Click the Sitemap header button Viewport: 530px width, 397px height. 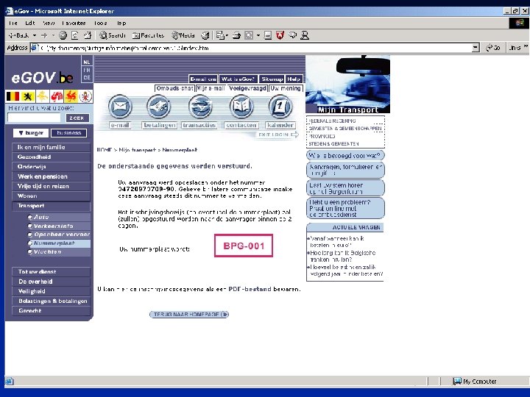point(272,79)
